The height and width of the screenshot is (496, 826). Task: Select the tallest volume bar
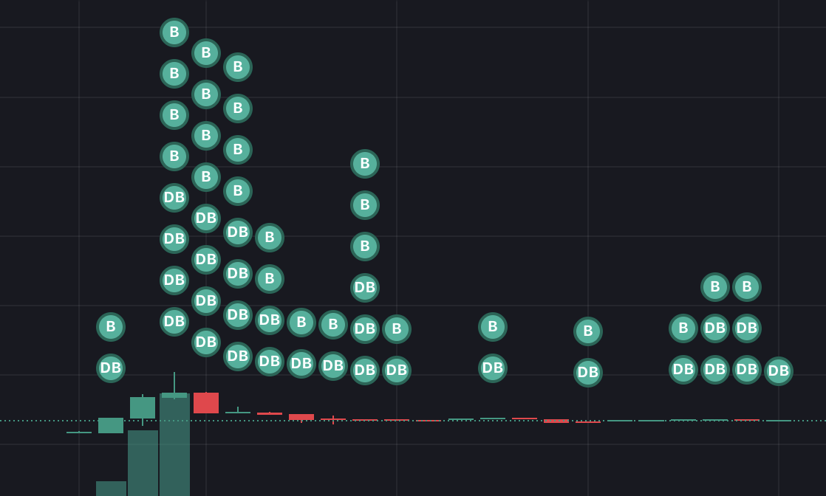(x=174, y=445)
